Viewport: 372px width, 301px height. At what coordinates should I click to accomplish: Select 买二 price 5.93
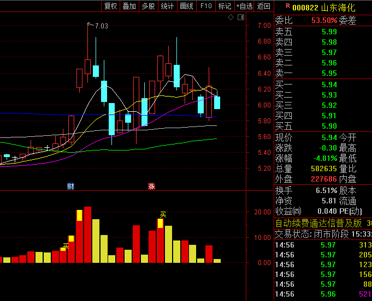pyautogui.click(x=329, y=95)
